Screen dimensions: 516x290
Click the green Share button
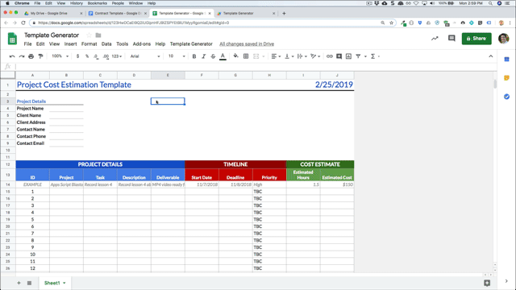476,39
